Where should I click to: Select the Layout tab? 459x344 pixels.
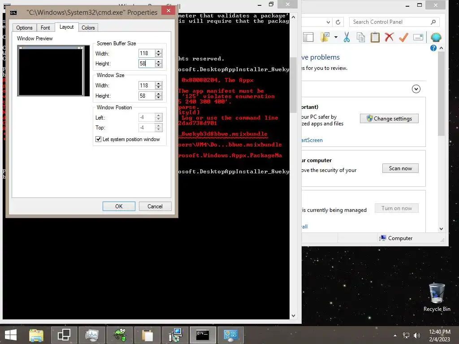(66, 27)
